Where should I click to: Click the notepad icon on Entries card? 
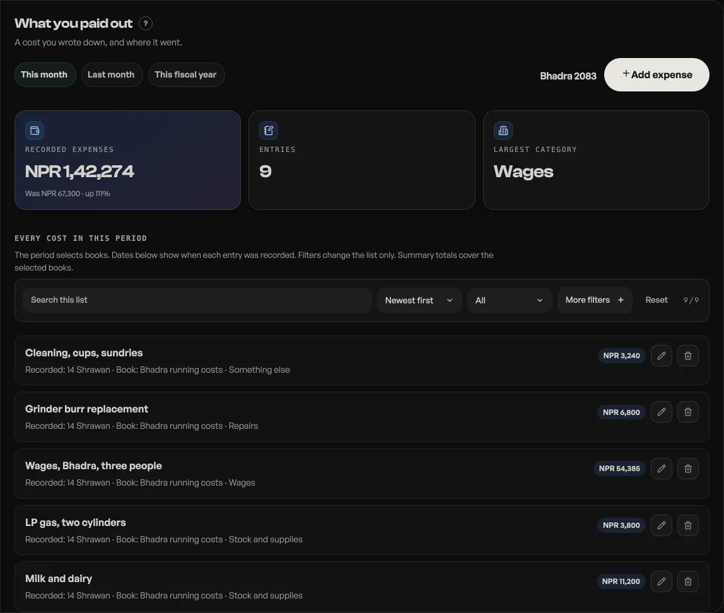[269, 131]
